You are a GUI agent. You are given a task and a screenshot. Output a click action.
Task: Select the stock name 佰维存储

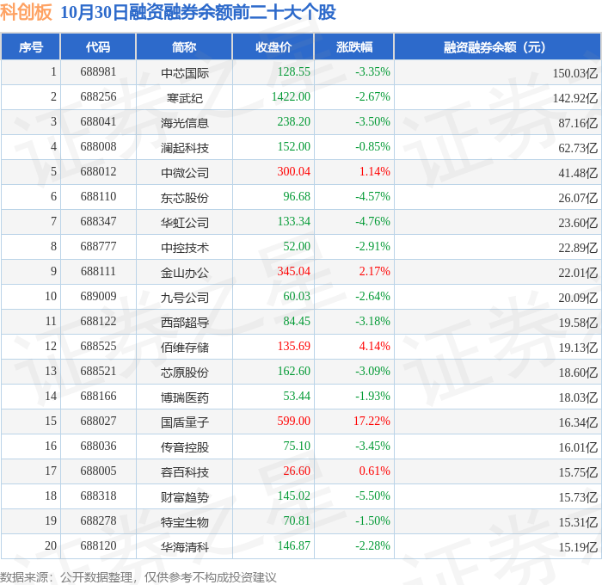(185, 348)
